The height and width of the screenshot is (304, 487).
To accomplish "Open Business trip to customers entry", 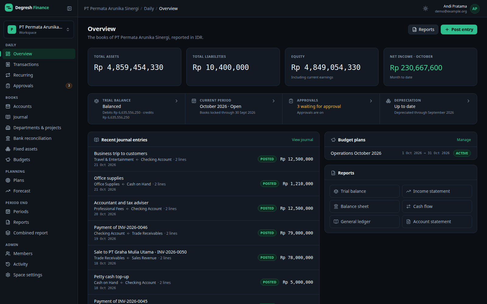I will click(x=203, y=159).
